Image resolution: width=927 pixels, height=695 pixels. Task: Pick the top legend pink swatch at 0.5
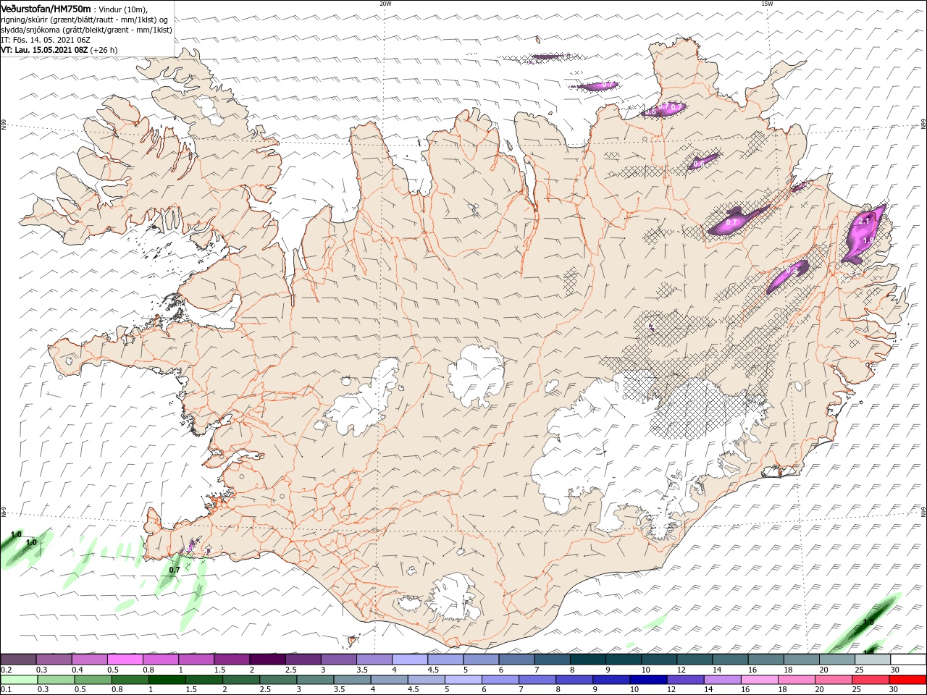coord(125,660)
